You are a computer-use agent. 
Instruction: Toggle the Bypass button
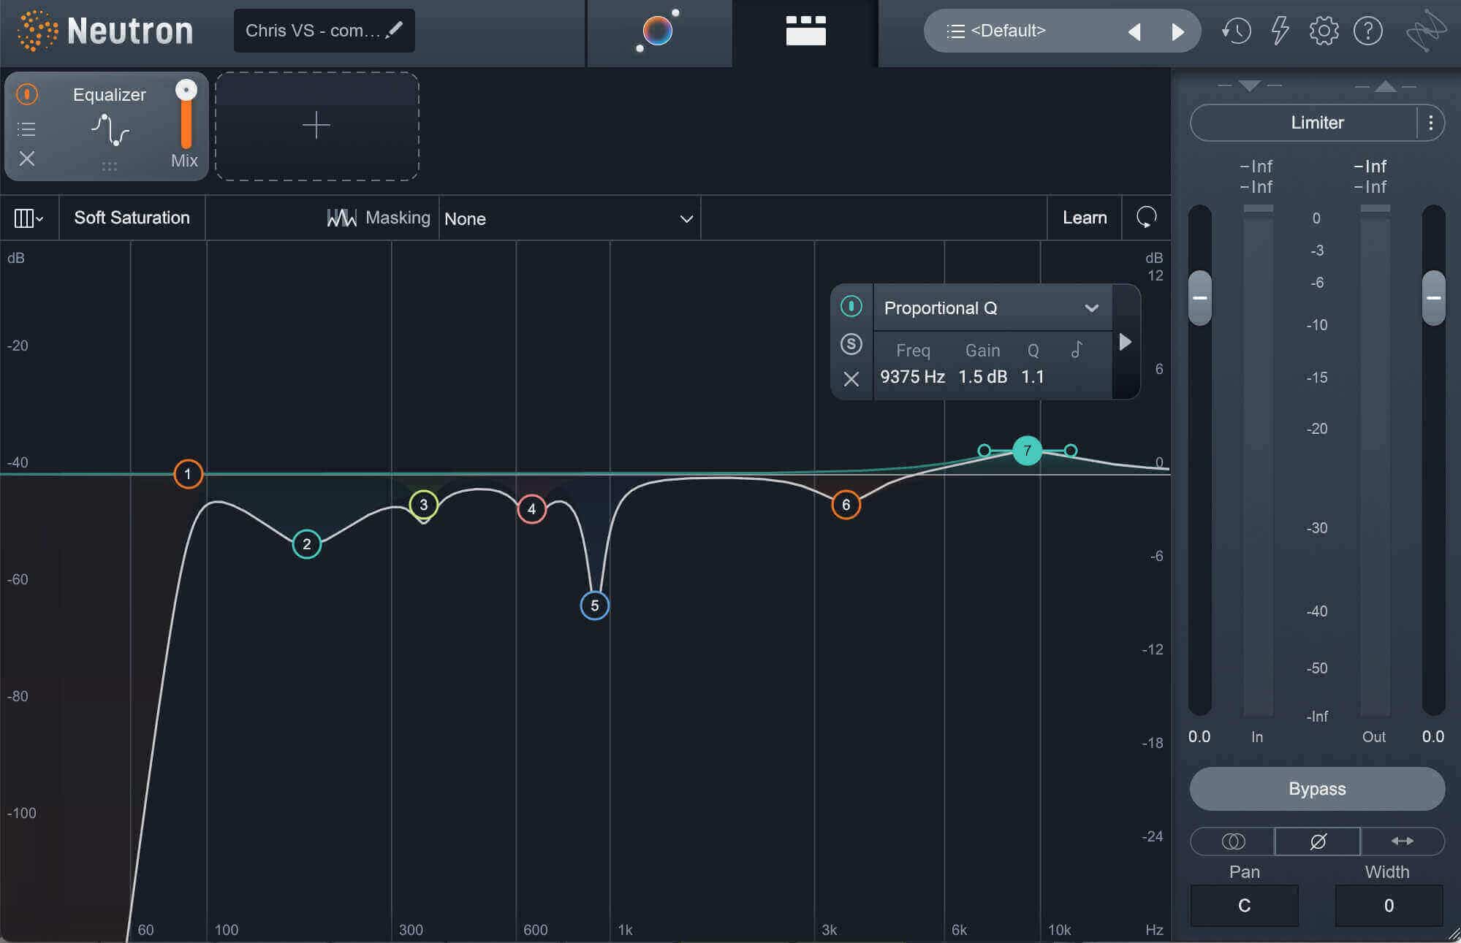pyautogui.click(x=1317, y=789)
